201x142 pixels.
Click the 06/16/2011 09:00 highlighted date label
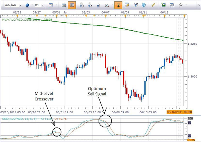click(x=179, y=112)
